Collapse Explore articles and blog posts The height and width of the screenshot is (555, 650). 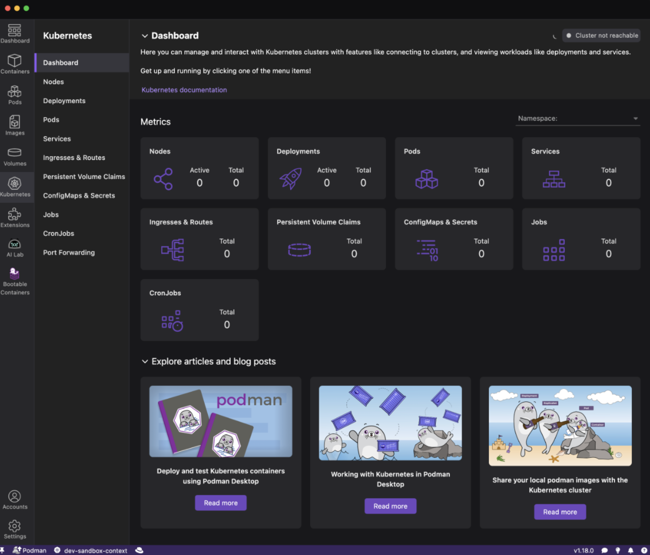pyautogui.click(x=145, y=362)
